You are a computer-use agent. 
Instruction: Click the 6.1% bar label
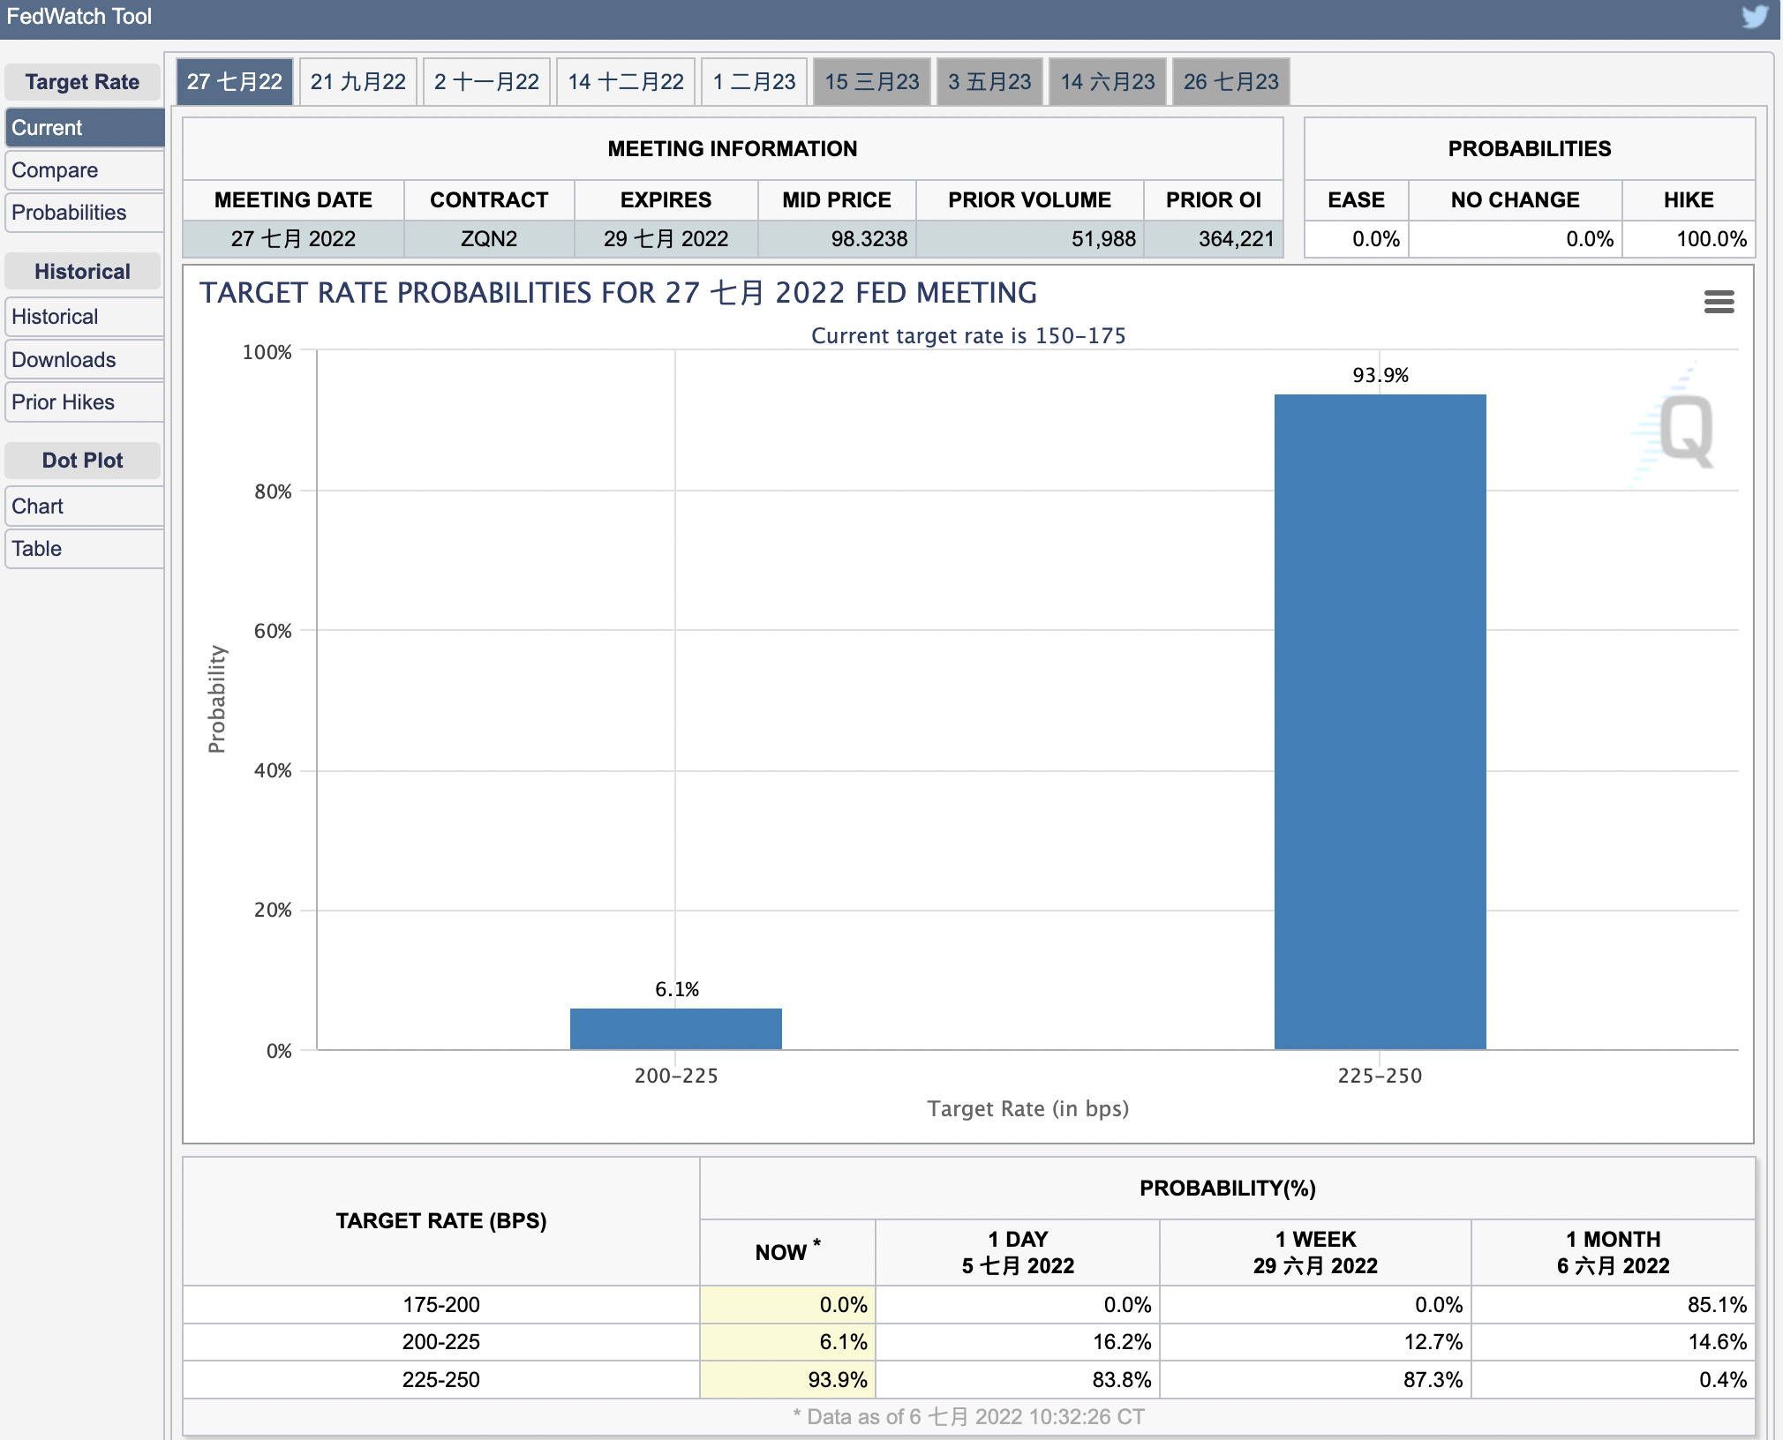coord(677,989)
